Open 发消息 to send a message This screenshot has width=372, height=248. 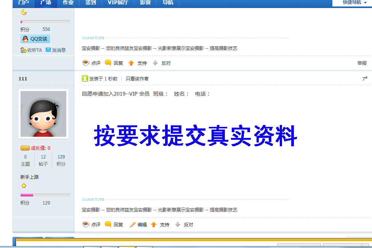[56, 50]
